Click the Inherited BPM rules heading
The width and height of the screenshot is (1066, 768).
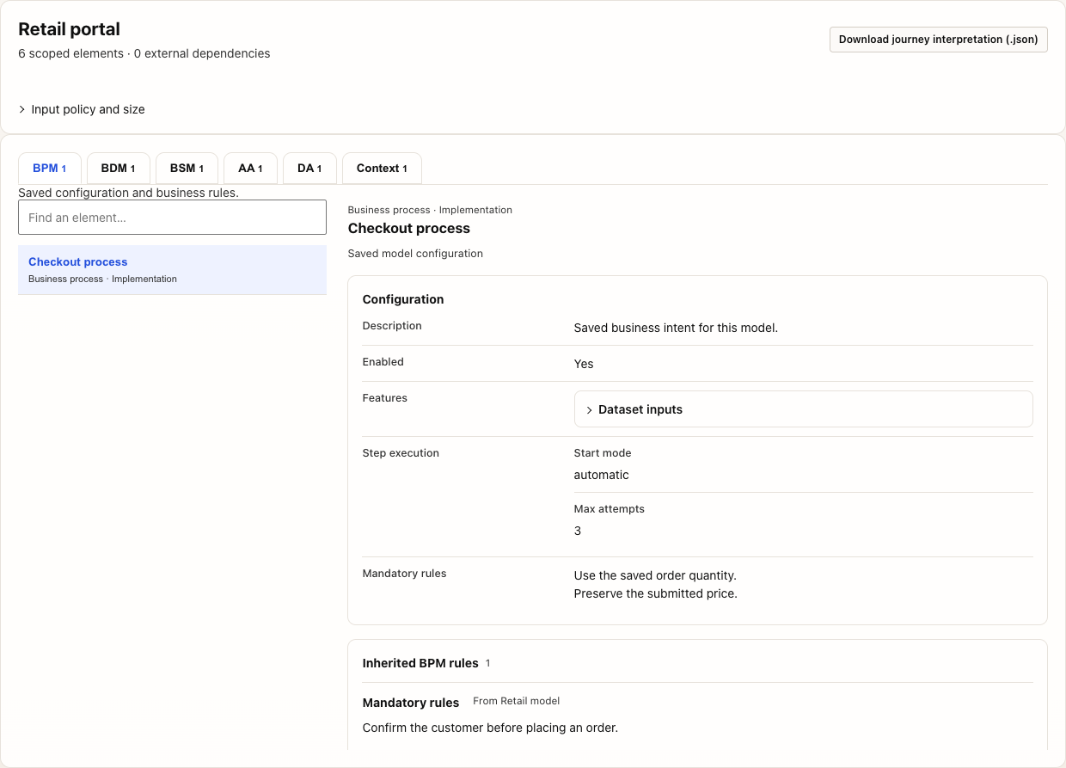pos(420,663)
